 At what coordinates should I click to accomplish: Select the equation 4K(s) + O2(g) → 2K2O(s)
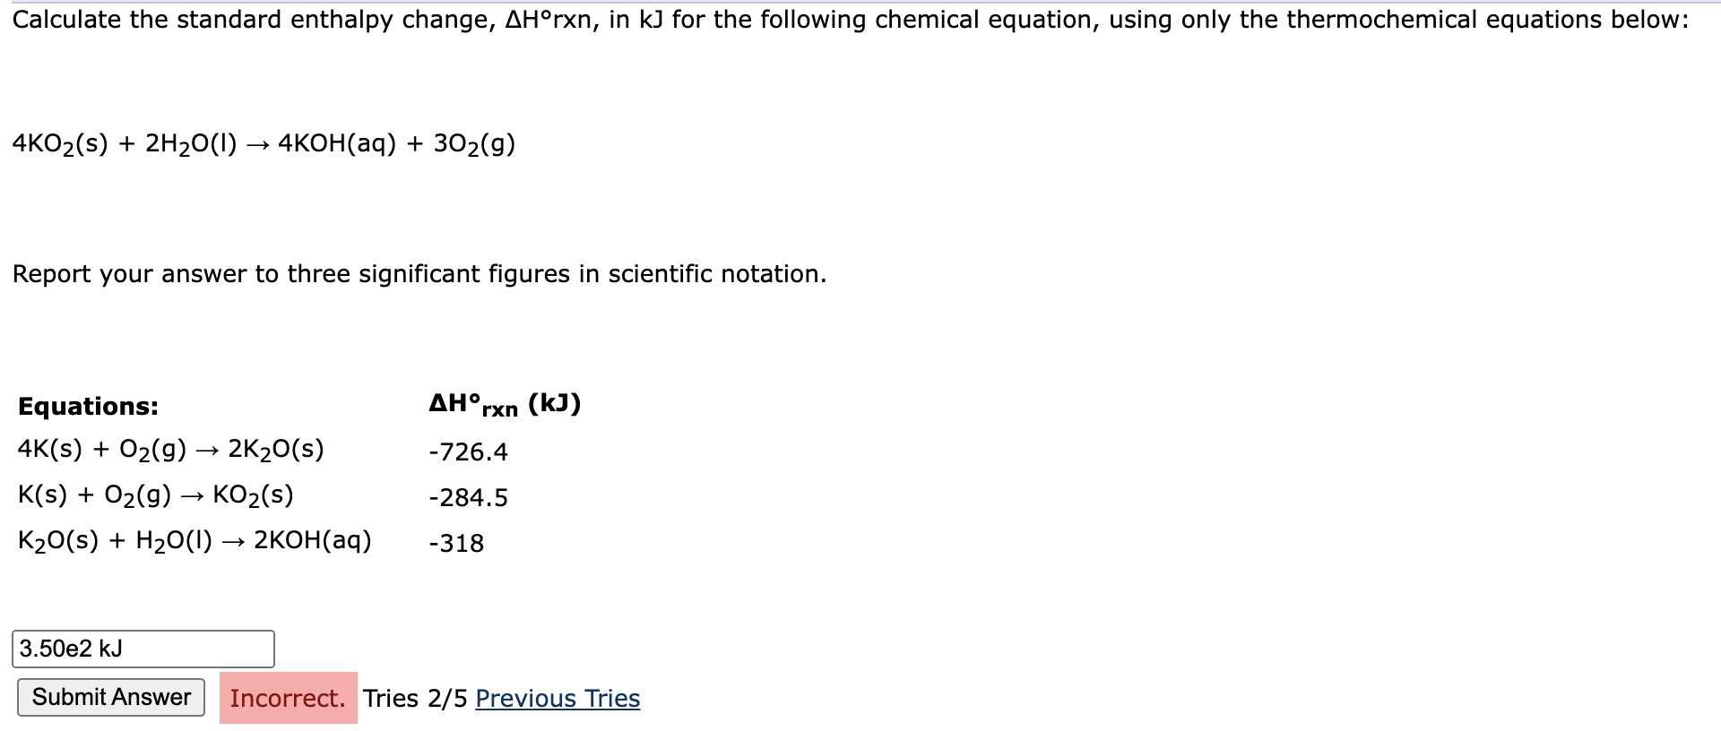(171, 449)
